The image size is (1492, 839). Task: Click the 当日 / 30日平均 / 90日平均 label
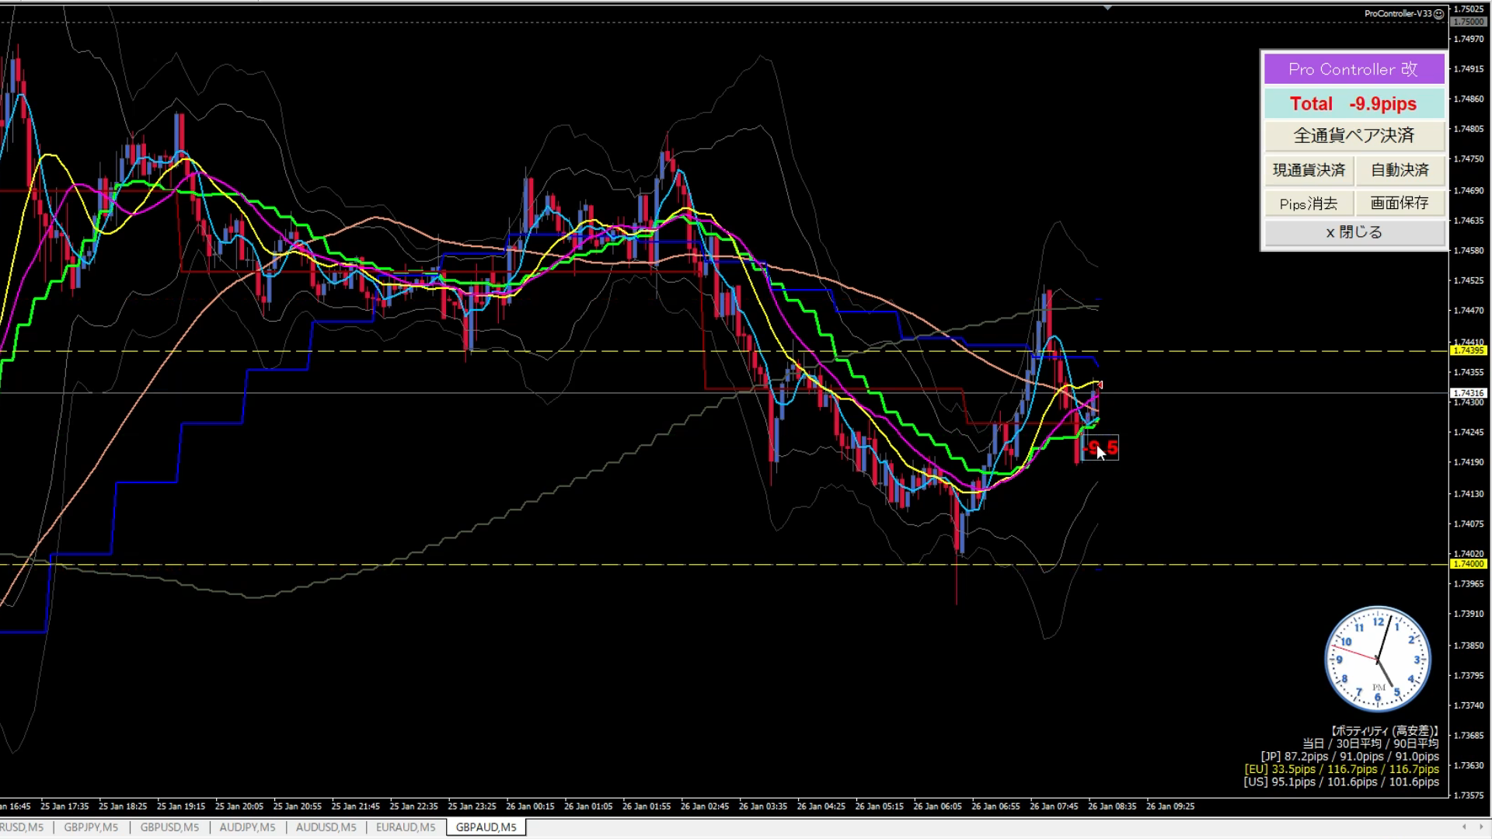pyautogui.click(x=1371, y=744)
